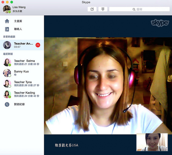Click the compose new message icon
The height and width of the screenshot is (155, 172).
coord(92,9)
